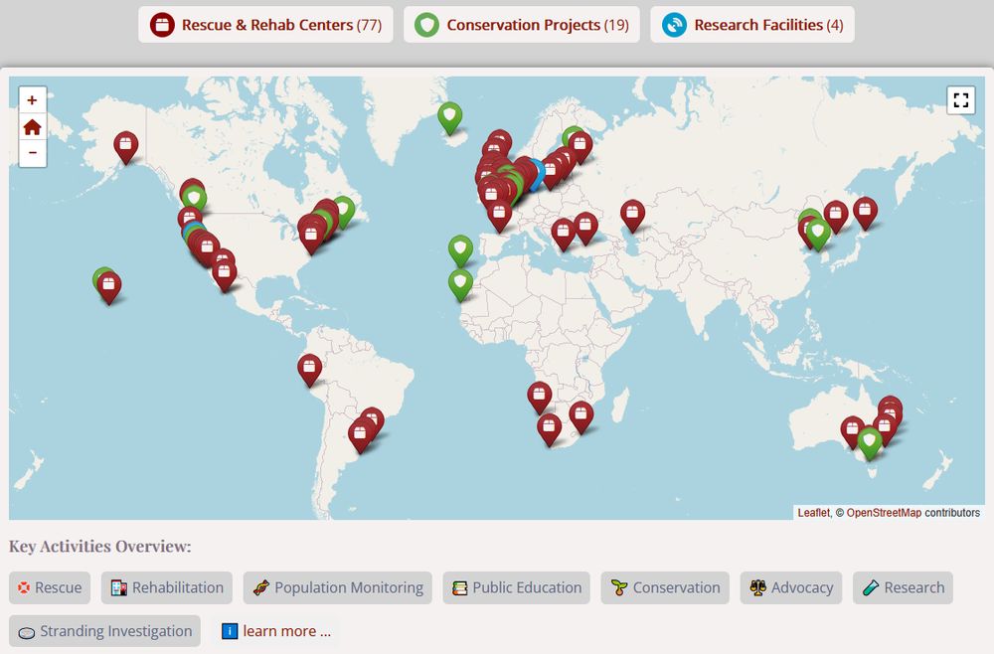The image size is (994, 654).
Task: Click the Rehabilitation first-aid icon
Action: [118, 587]
